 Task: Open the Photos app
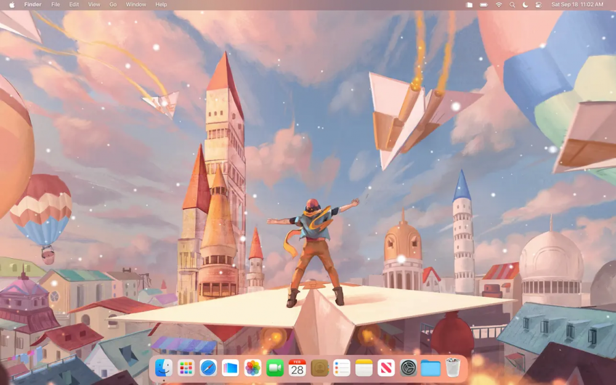tap(251, 368)
